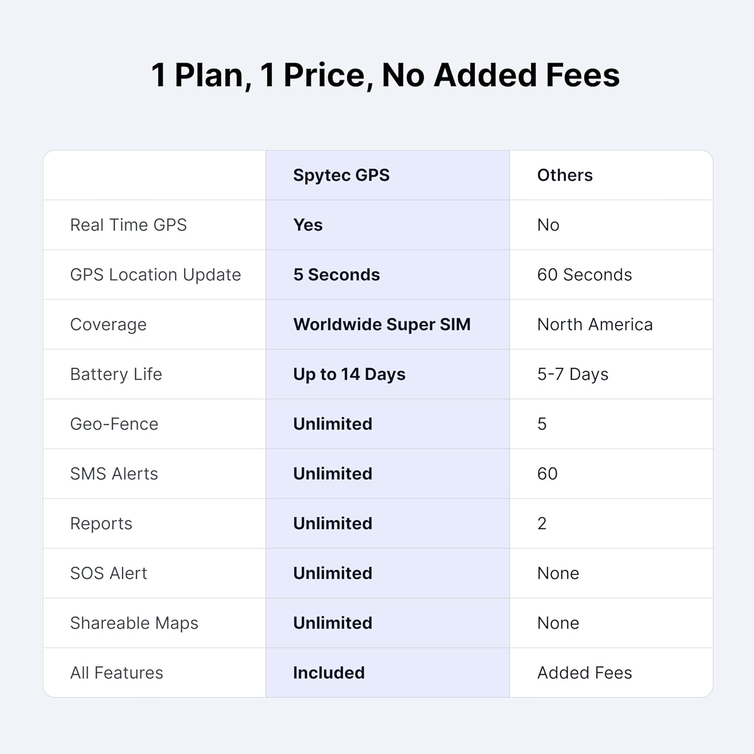Select the Reports row label
Viewport: 754px width, 754px height.
(101, 523)
